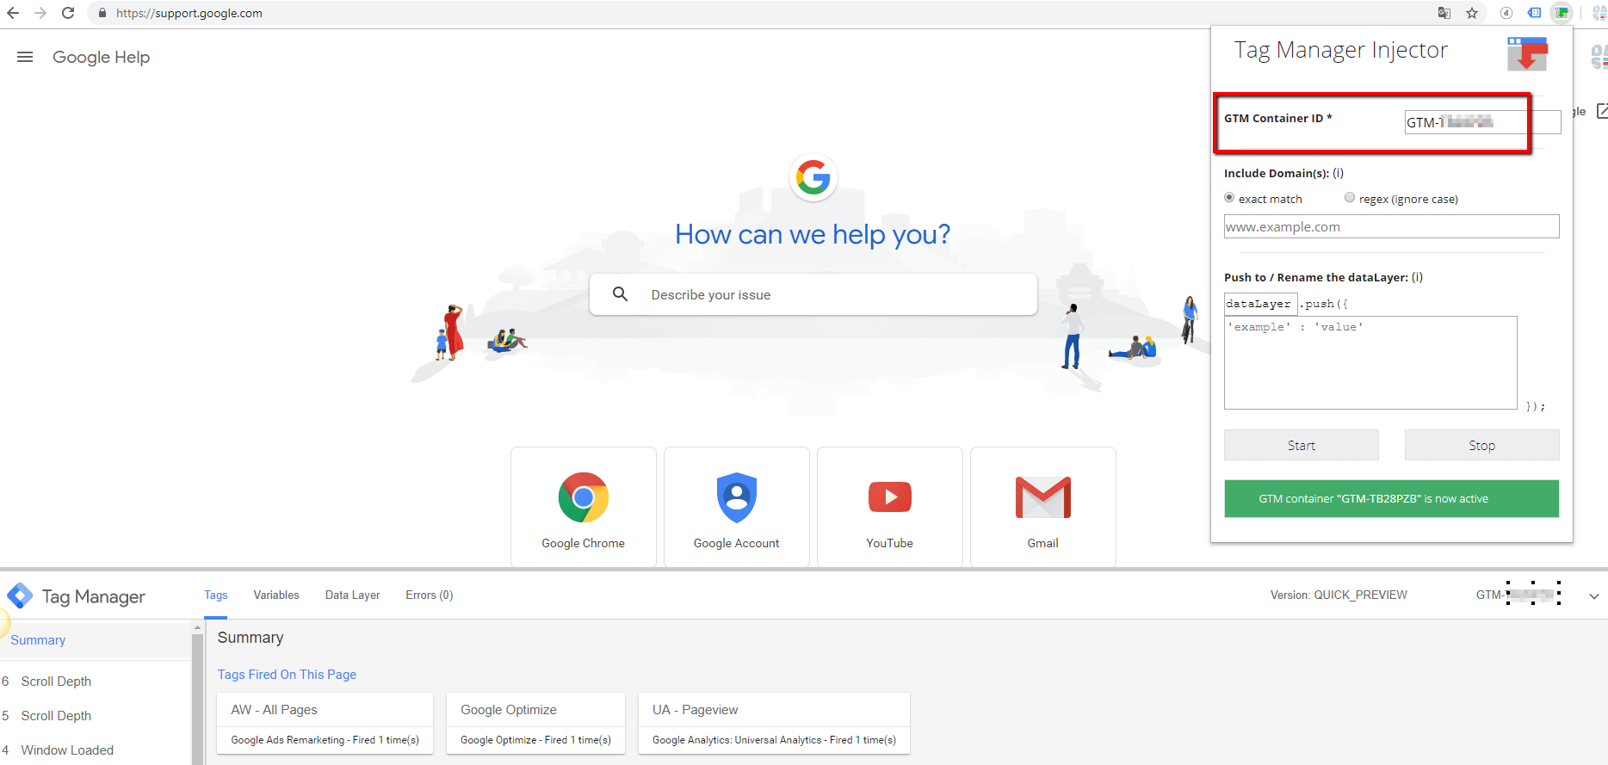Focus the Describe your issue search box
Viewport: 1608px width, 765px height.
[x=813, y=294]
